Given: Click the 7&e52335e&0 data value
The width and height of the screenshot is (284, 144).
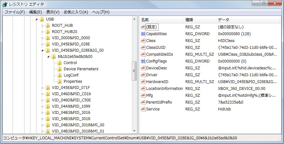Looking at the screenshot, I should 230,102.
